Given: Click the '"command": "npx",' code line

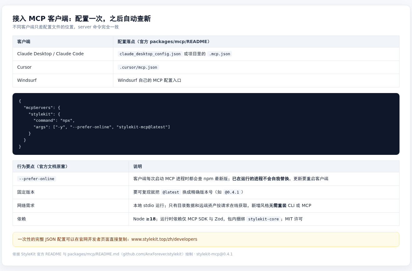Looking at the screenshot, I should click(x=54, y=121).
